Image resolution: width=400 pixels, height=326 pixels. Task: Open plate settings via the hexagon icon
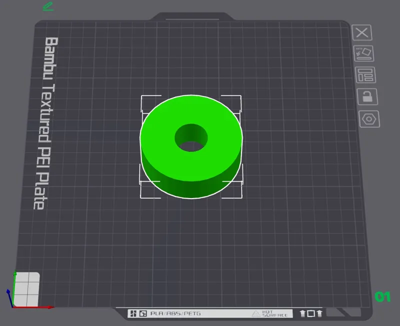pyautogui.click(x=369, y=119)
